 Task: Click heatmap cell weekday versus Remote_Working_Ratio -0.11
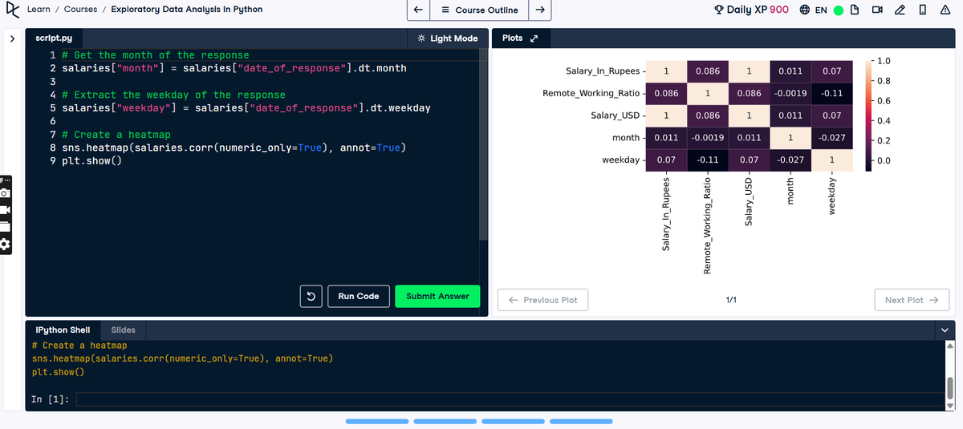[x=707, y=160]
